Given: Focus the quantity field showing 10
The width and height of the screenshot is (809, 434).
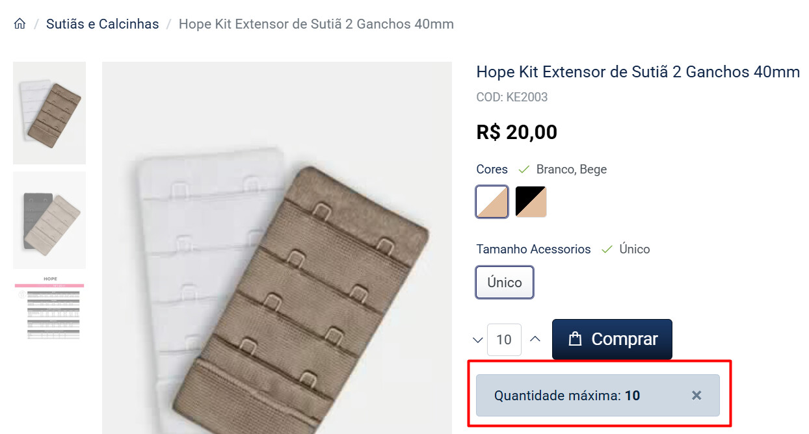Looking at the screenshot, I should 504,340.
